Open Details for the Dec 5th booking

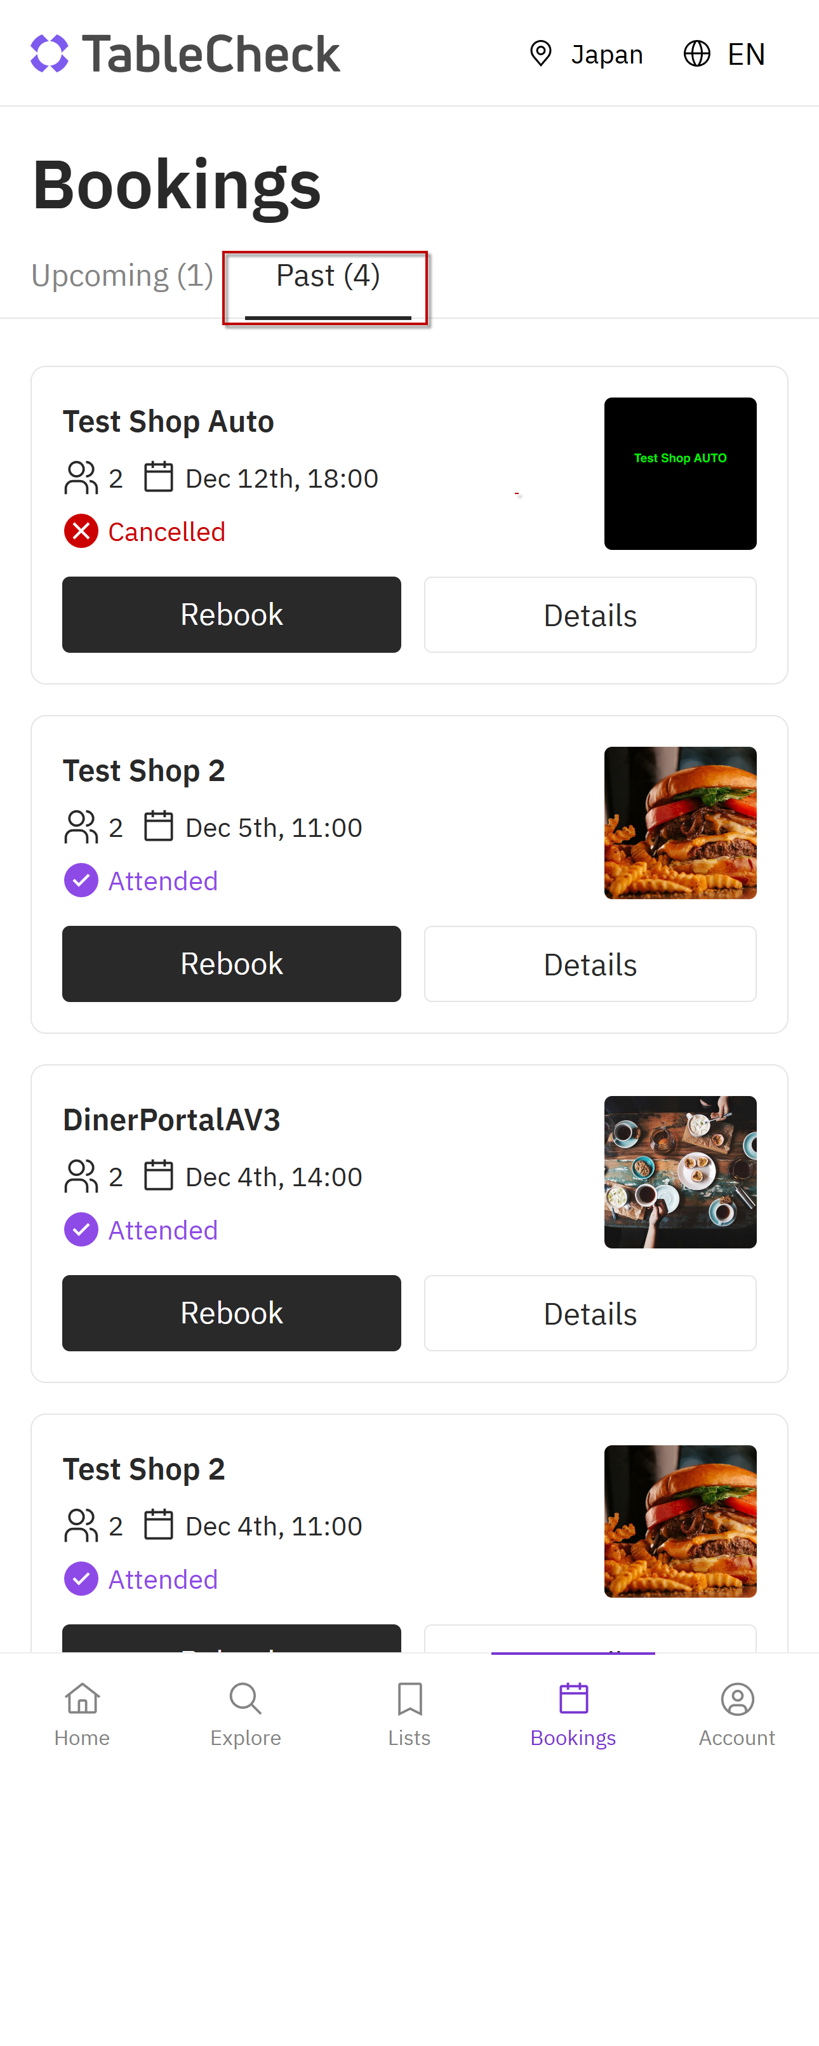point(590,964)
